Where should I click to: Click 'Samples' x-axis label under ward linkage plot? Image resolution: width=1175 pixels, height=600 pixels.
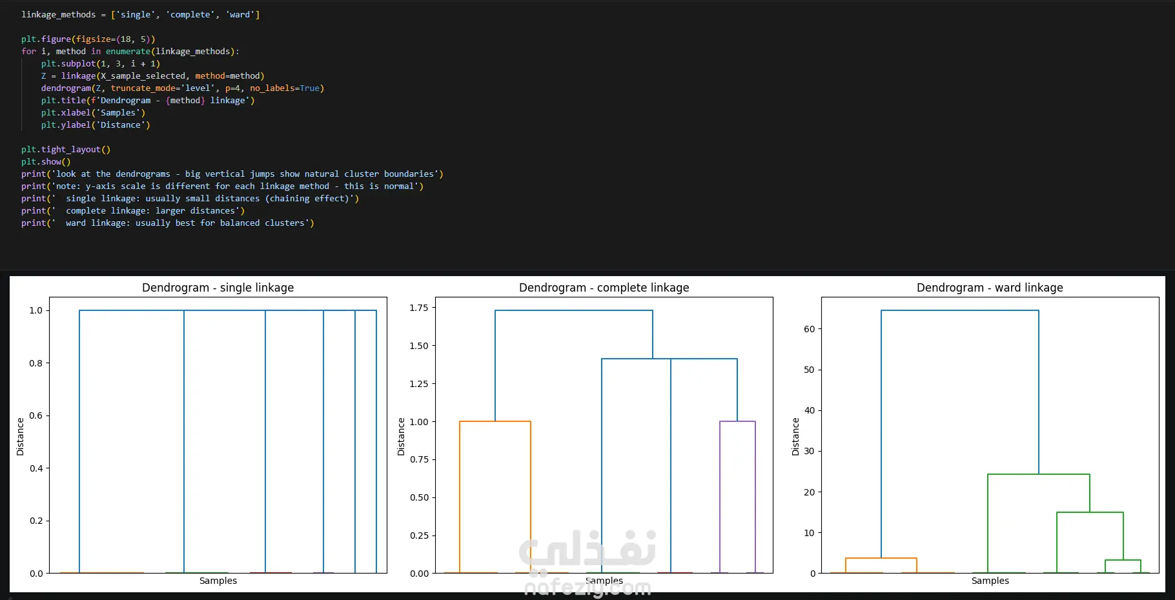pyautogui.click(x=990, y=581)
